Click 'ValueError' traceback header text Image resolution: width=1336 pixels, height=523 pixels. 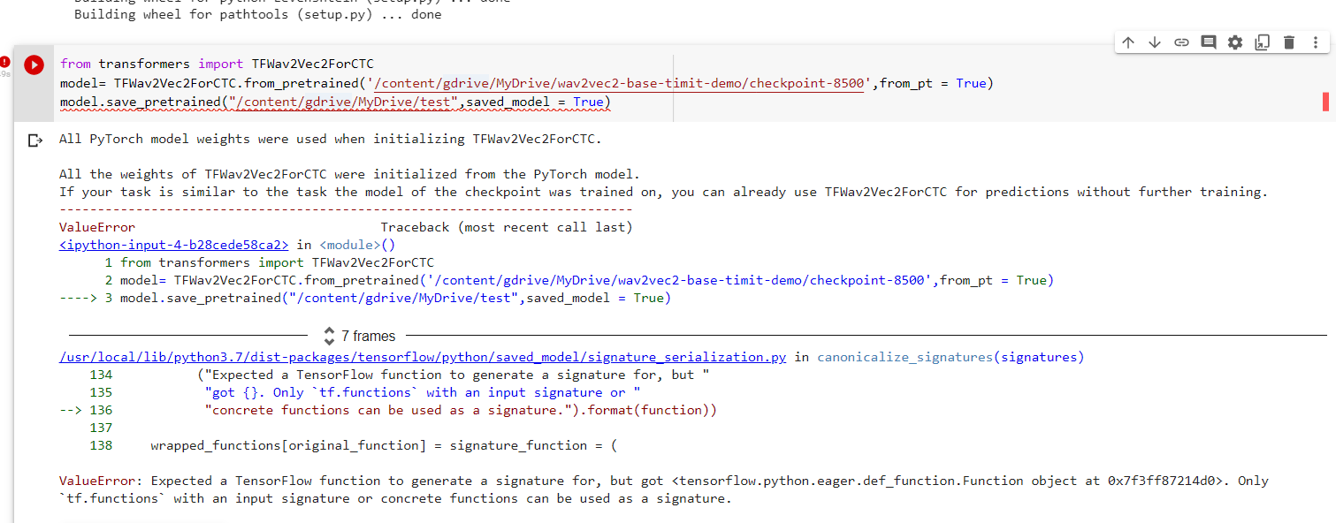(97, 227)
